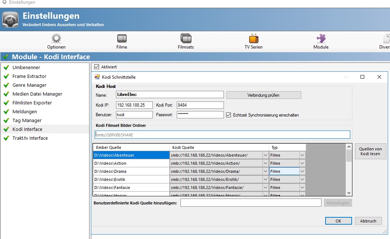
Task: Open Medien Datei Manager settings
Action: pos(37,94)
